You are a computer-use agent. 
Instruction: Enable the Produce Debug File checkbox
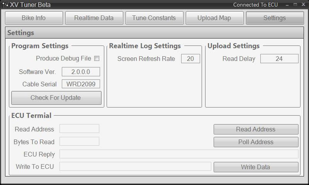(97, 59)
